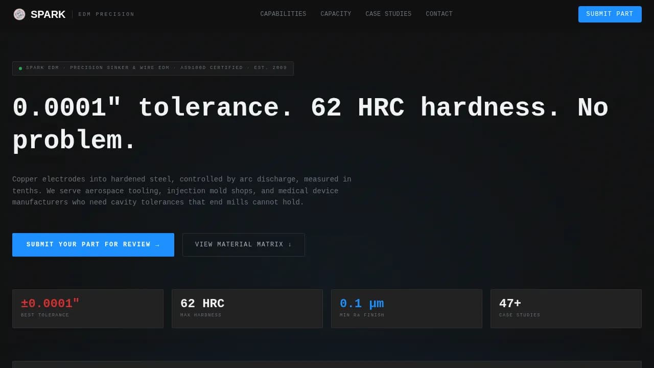Open the Capabilities nav item
The height and width of the screenshot is (368, 654).
tap(283, 14)
